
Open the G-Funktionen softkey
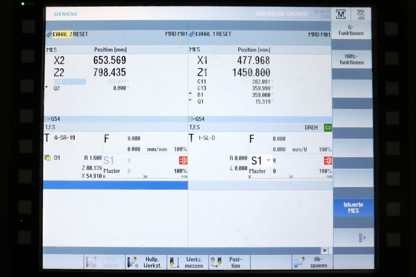coord(351,30)
